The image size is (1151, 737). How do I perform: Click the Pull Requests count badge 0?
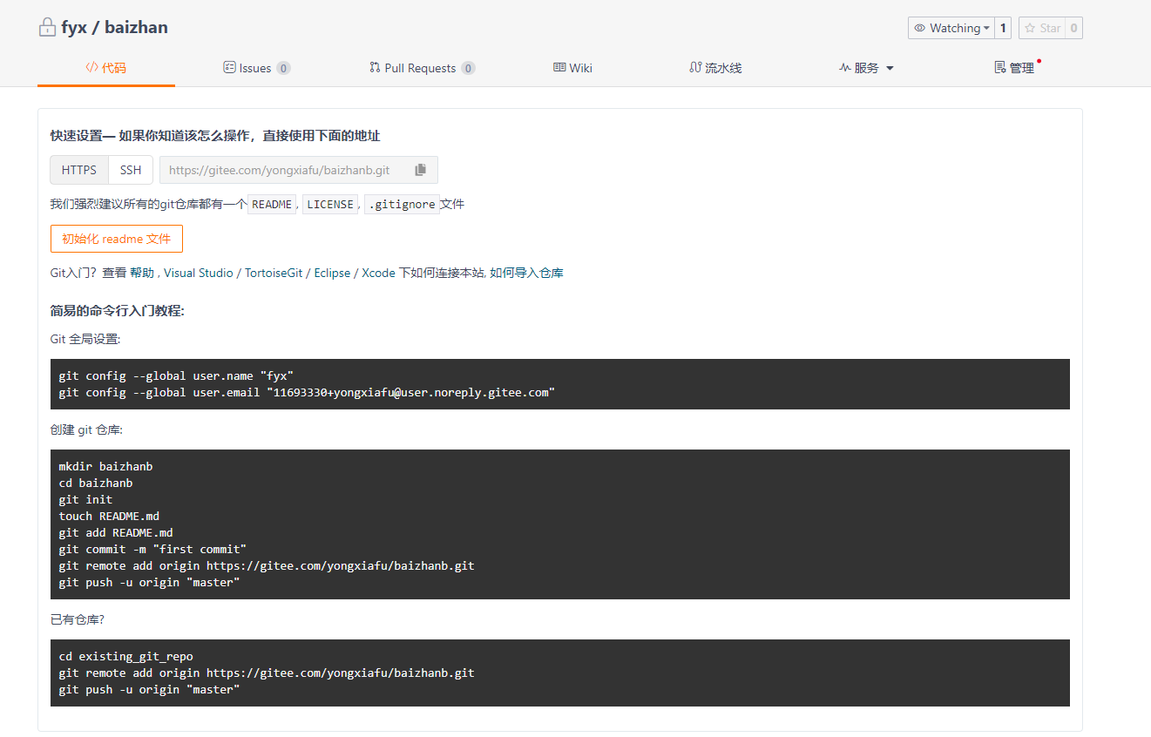coord(468,68)
